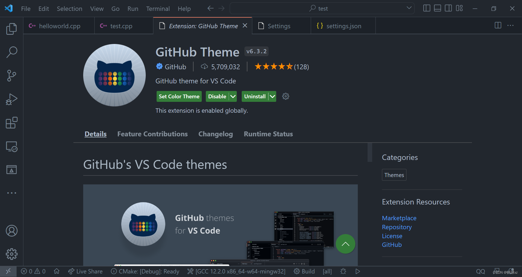Click the scroll-to-top green arrow button
This screenshot has height=277, width=522.
click(345, 244)
